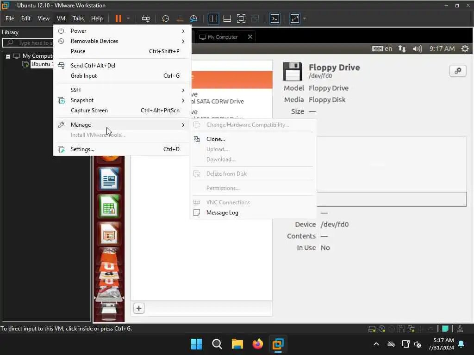
Task: Click the VMware Workstation taskbar icon
Action: tap(278, 344)
